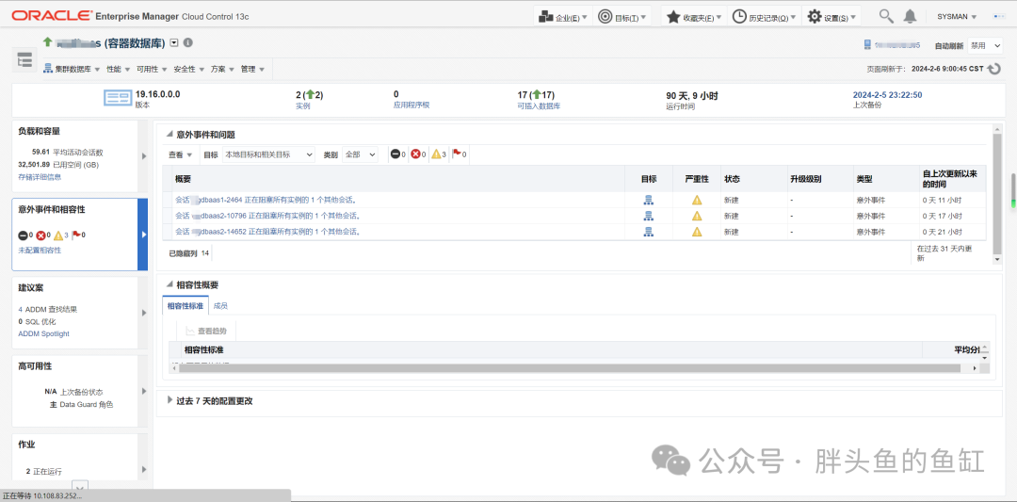Open dbaas1-2464 blocking session incident link
This screenshot has width=1017, height=502.
[266, 200]
